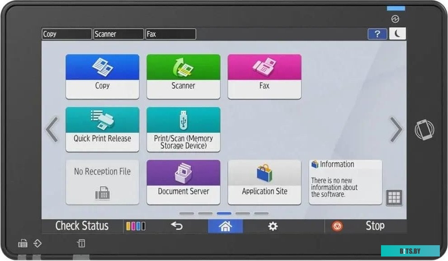Open the Copy application tile

pos(102,76)
